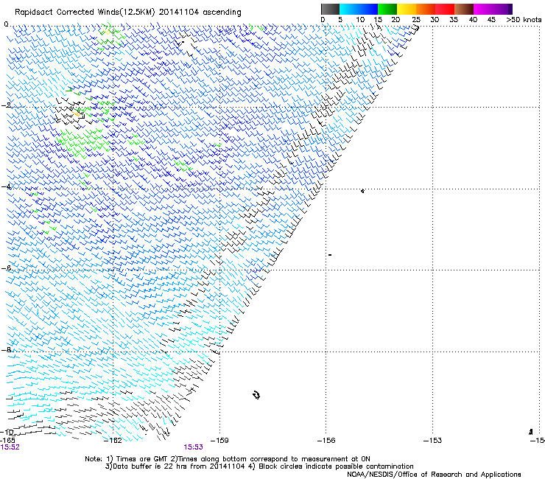Click the yellow 20-25 knots legend color
The image size is (545, 479).
[407, 9]
